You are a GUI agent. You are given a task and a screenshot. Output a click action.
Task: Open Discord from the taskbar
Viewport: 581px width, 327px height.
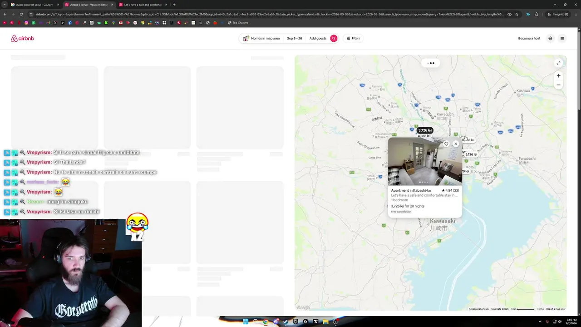tap(276, 322)
